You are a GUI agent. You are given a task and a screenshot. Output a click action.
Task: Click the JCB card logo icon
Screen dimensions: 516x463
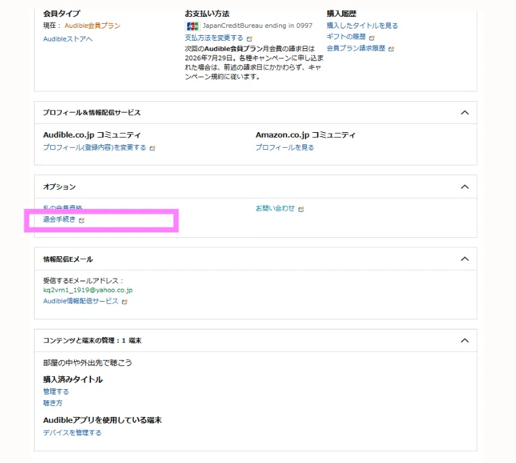click(x=193, y=26)
